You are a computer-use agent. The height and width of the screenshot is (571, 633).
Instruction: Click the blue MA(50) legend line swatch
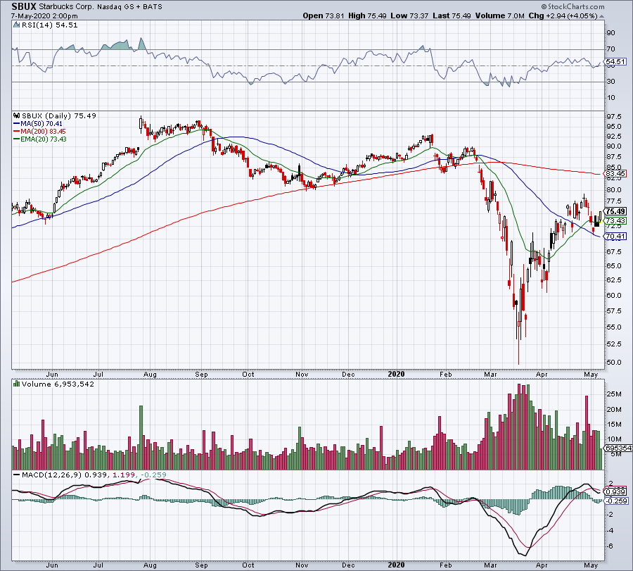click(17, 124)
